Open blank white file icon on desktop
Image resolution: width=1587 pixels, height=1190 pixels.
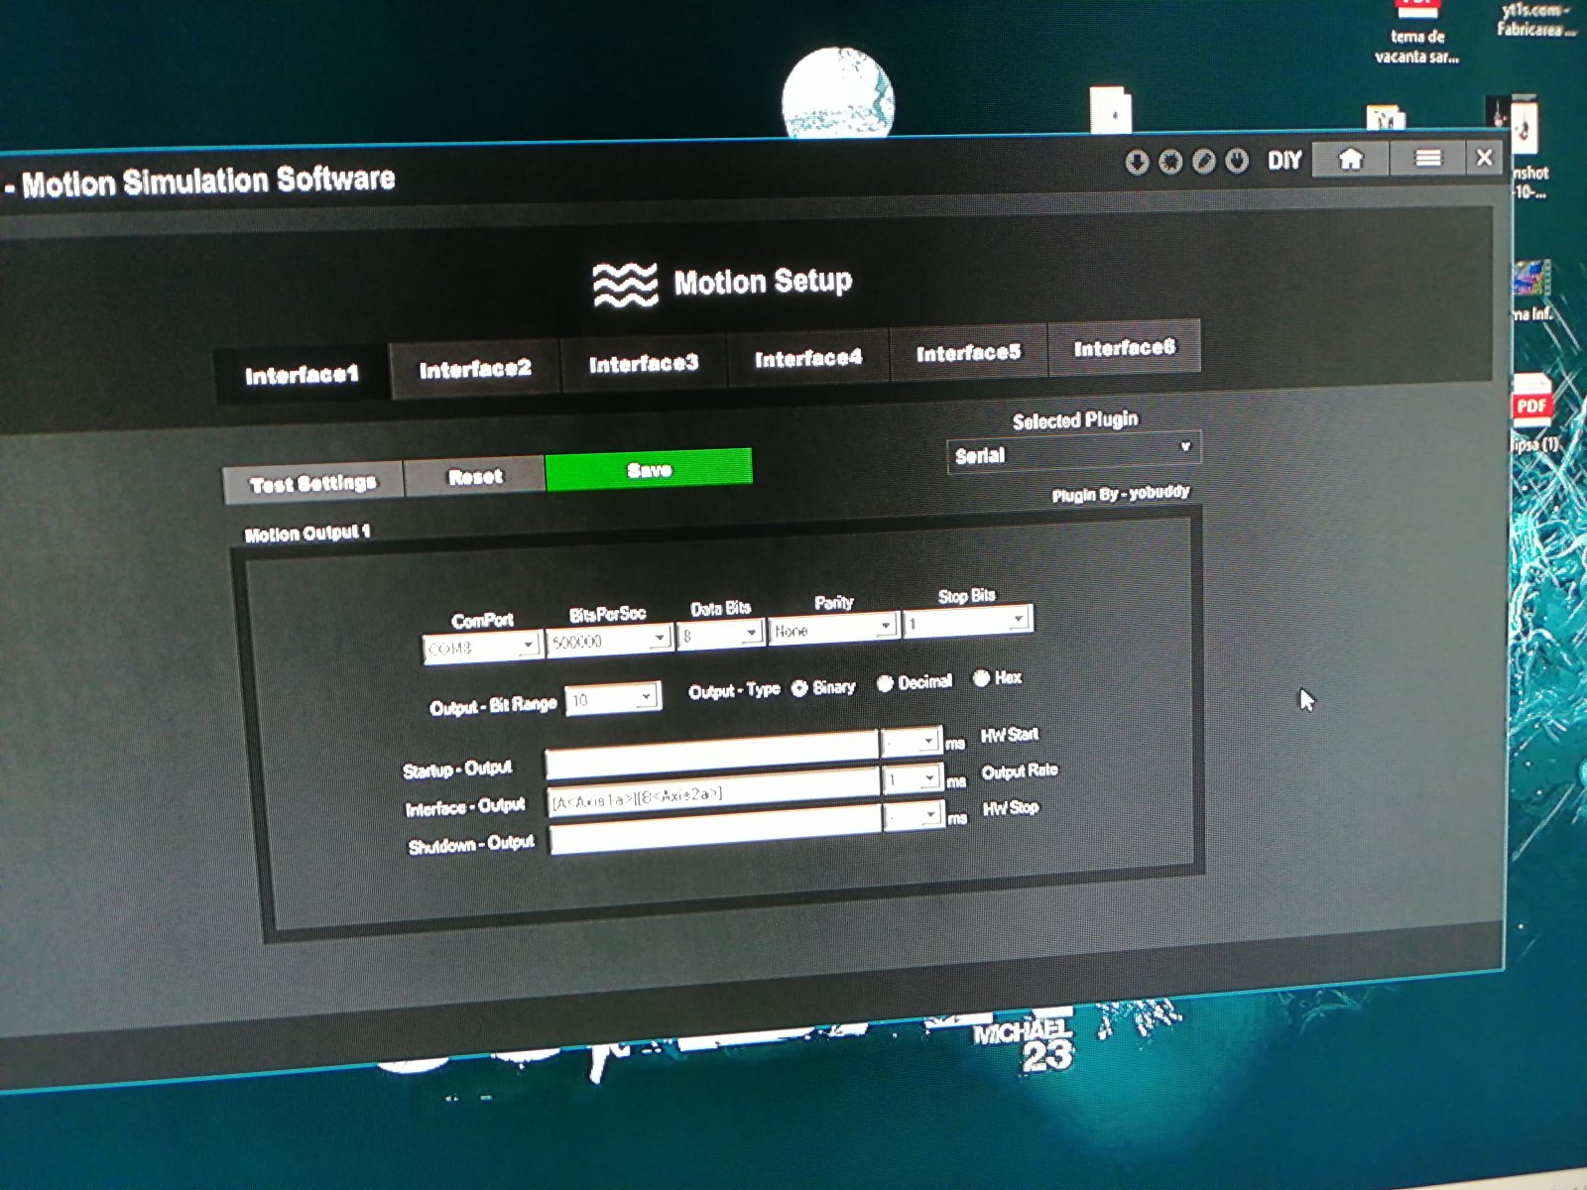click(x=1111, y=109)
